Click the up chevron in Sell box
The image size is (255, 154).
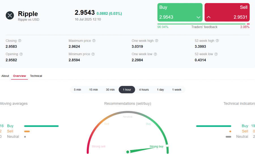pos(209,17)
